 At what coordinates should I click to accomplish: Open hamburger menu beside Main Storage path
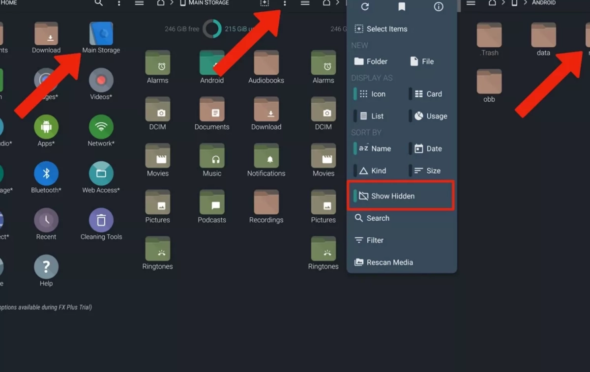140,3
